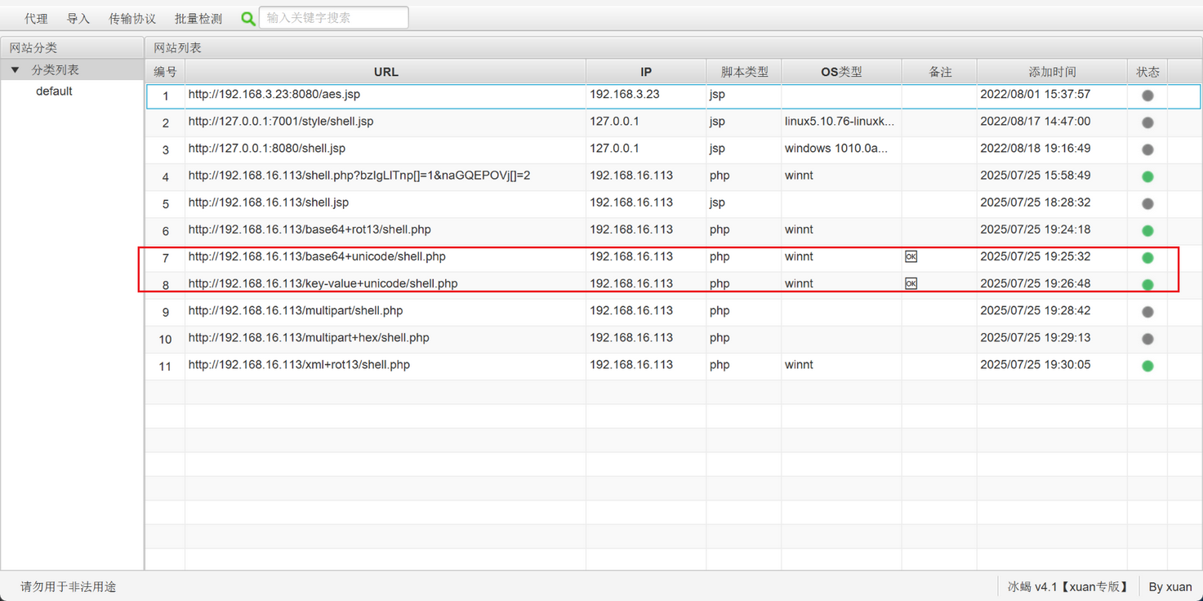Sort by the OS类型 column header
The image size is (1203, 601).
click(x=841, y=72)
